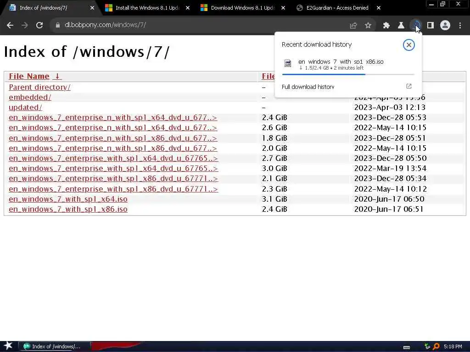Screen dimensions: 470x352
Task: Open Chrome Labs flask icon
Action: click(x=401, y=26)
